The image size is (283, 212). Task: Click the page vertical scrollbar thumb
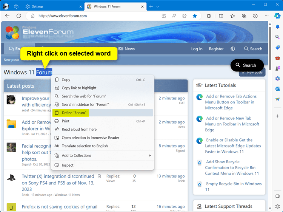[270, 48]
